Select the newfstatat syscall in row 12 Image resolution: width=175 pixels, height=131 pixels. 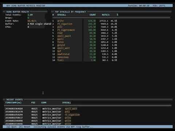pyautogui.click(x=63, y=54)
